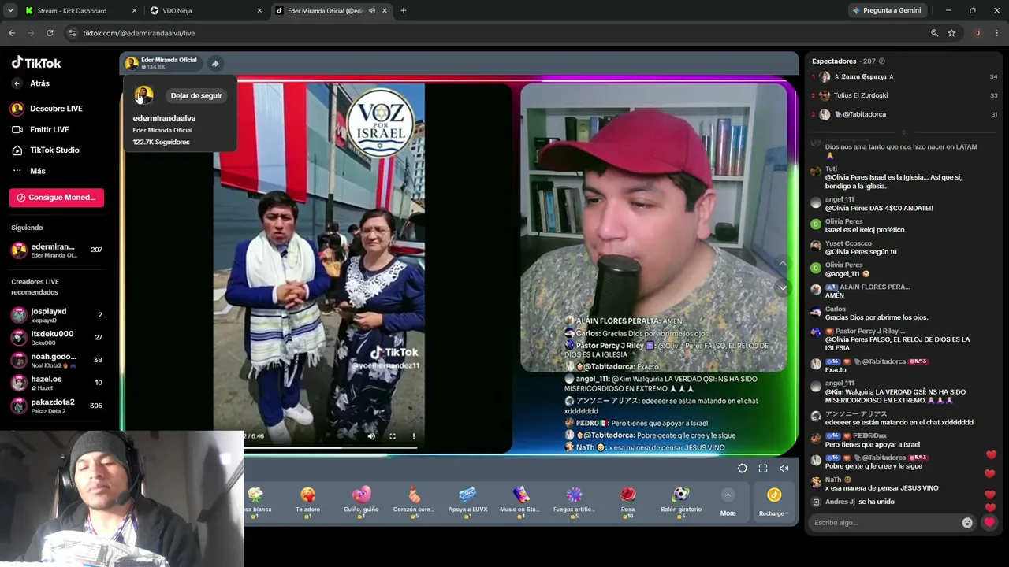1009x567 pixels.
Task: Focus the Chrome address bar URL
Action: [x=139, y=33]
